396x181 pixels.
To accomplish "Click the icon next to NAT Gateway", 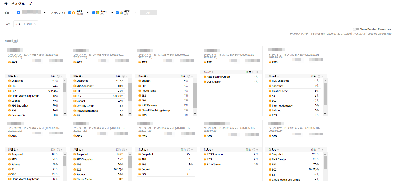I will pos(140,105).
